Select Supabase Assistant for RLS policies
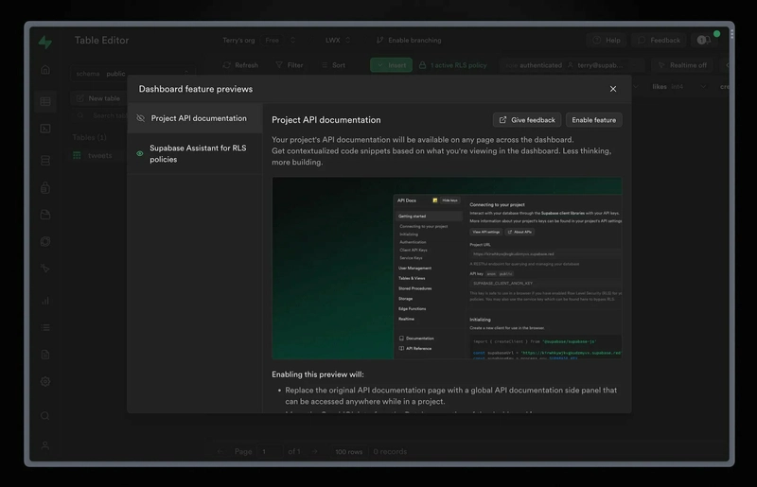This screenshot has width=757, height=487. point(195,153)
